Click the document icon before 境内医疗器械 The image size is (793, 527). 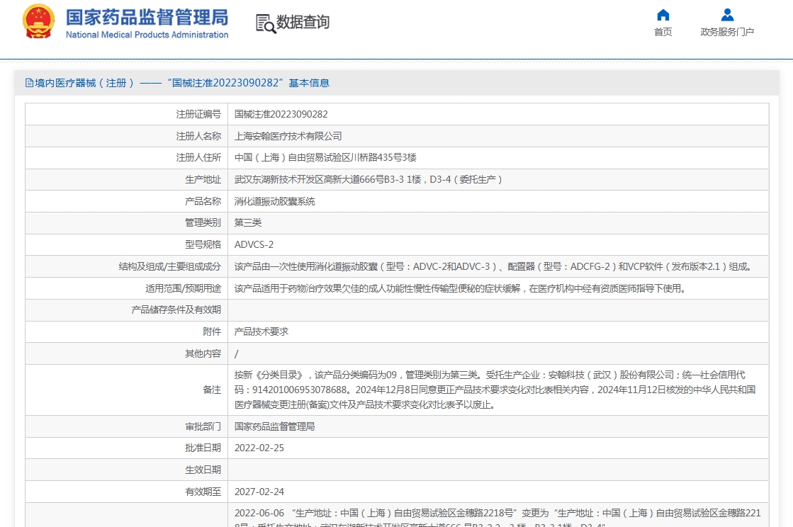[x=29, y=83]
